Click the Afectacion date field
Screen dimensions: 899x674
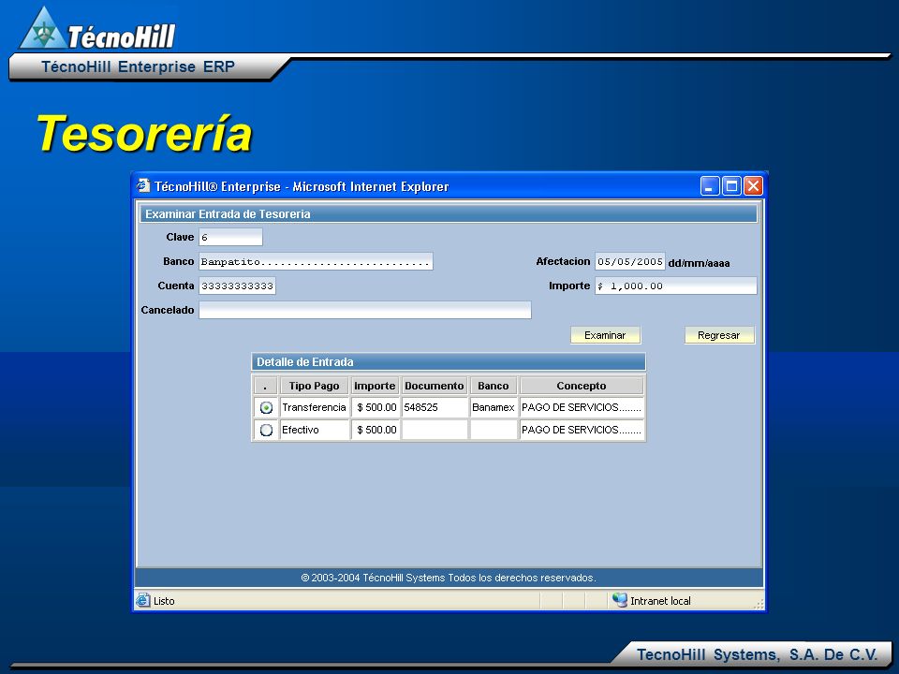(x=630, y=261)
